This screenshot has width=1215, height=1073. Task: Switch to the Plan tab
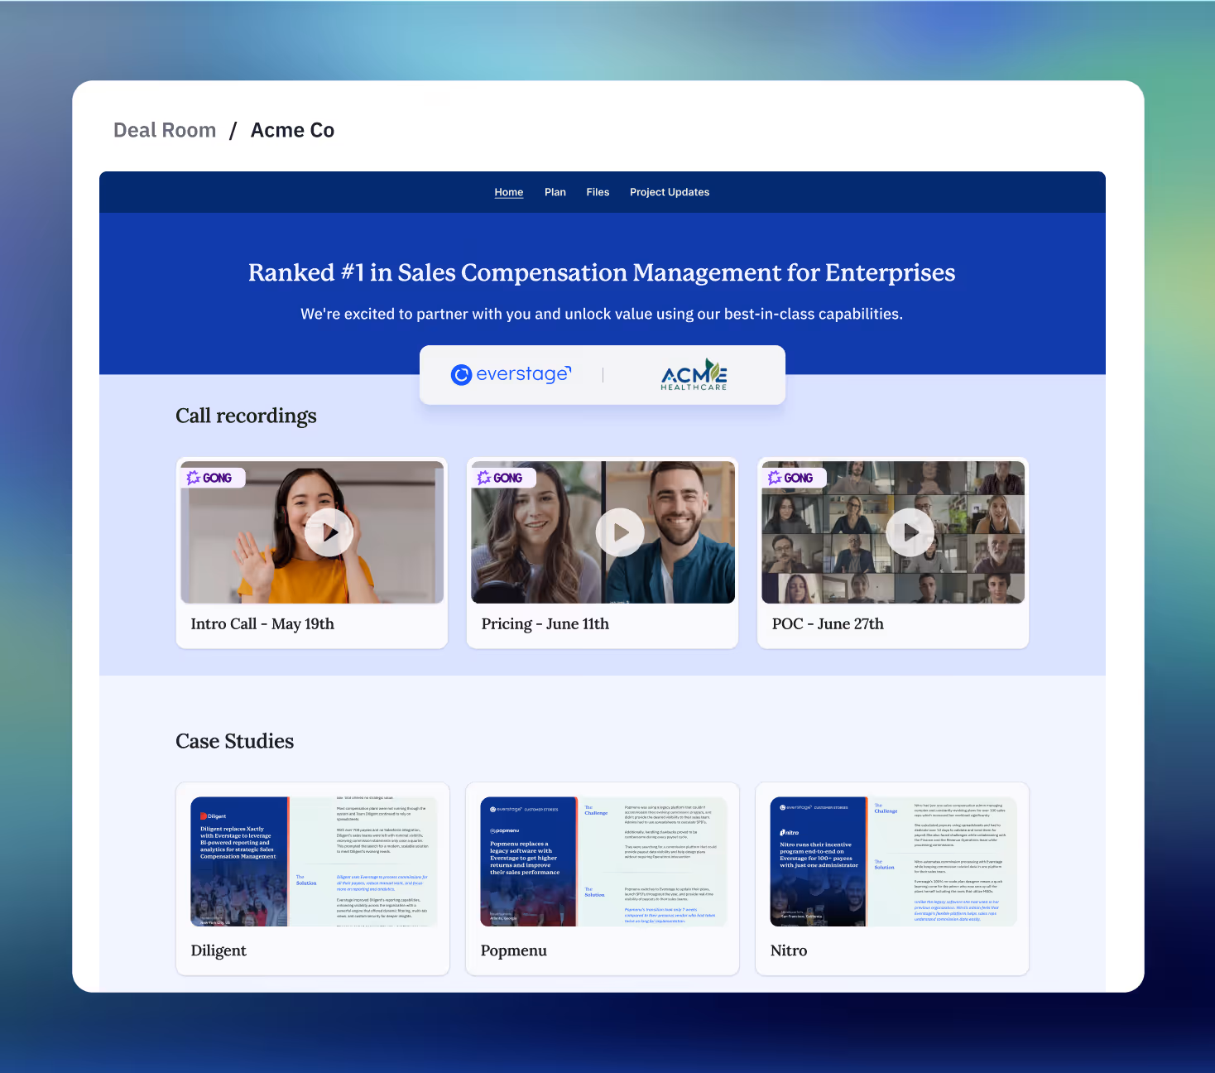click(x=555, y=192)
